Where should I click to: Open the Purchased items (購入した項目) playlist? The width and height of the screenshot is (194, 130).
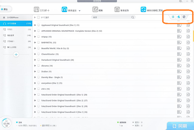[x=16, y=47]
